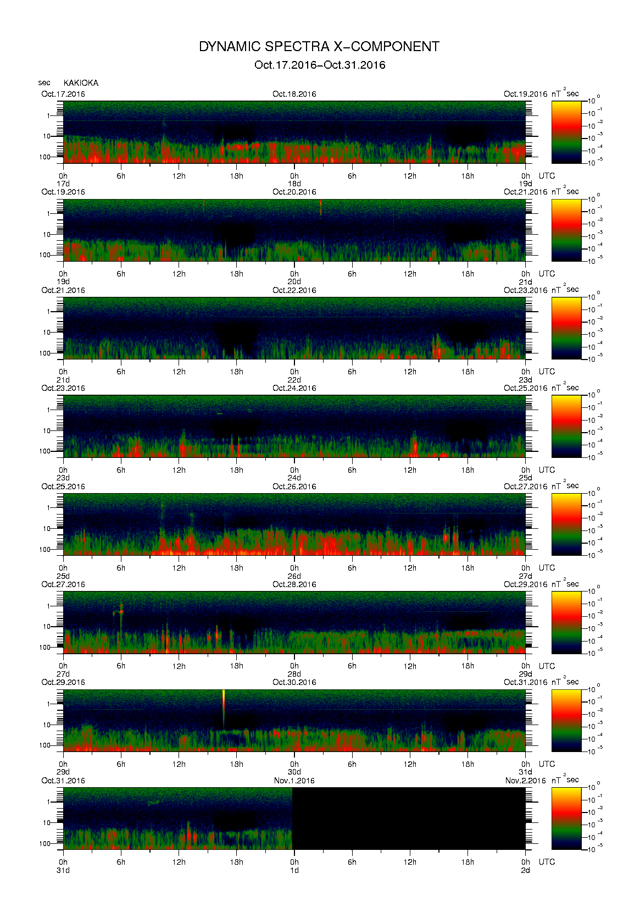Click the 26d day marker
This screenshot has width=640, height=923.
pyautogui.click(x=294, y=576)
